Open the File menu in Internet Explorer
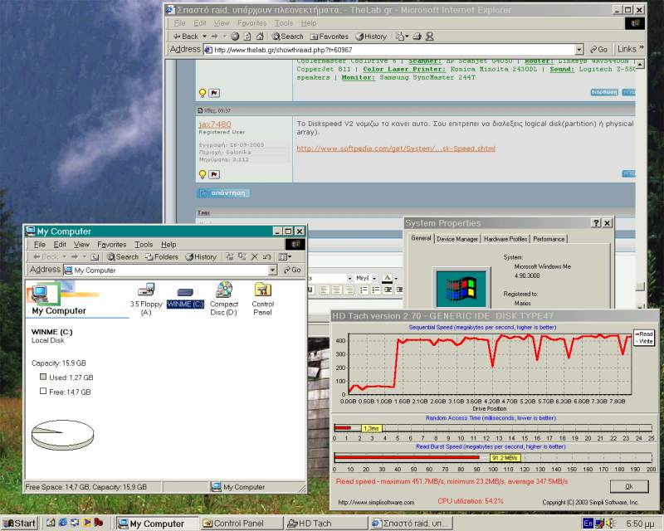 click(179, 23)
